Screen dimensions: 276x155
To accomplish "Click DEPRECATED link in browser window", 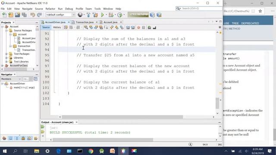I will [x=250, y=23].
